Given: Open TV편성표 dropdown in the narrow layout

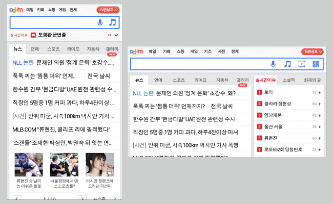Looking at the screenshot, I should (108, 10).
